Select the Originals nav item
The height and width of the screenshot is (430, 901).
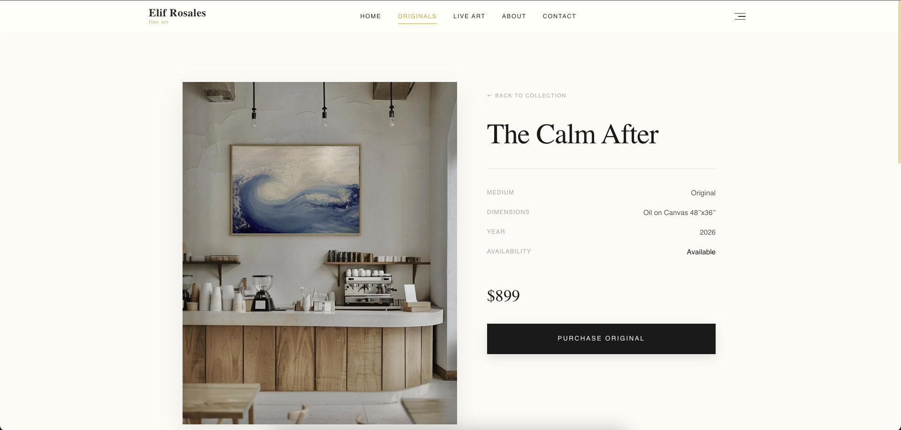click(x=417, y=16)
